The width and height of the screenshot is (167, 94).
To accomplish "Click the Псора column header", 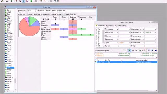I will [x=55, y=17].
